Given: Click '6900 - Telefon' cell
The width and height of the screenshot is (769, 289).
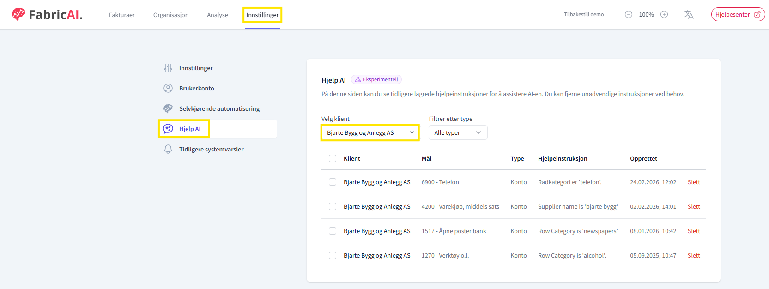Looking at the screenshot, I should click(440, 182).
